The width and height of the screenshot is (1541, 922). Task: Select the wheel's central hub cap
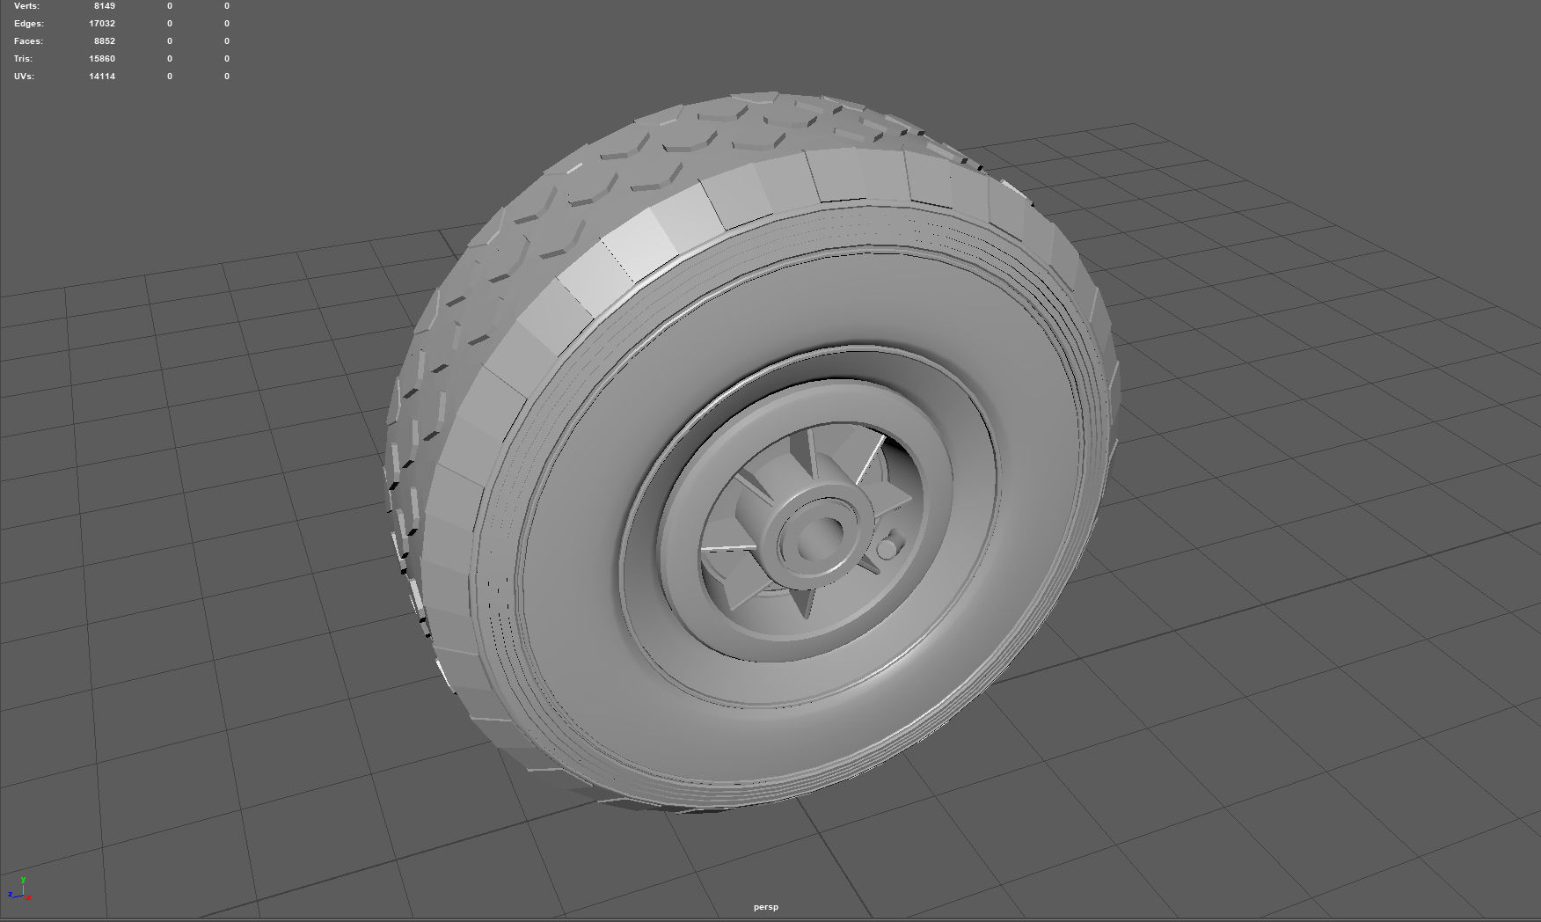tap(818, 537)
